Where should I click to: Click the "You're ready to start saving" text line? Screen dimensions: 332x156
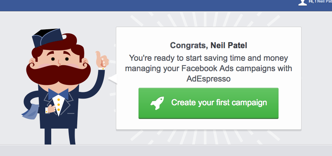pyautogui.click(x=208, y=58)
